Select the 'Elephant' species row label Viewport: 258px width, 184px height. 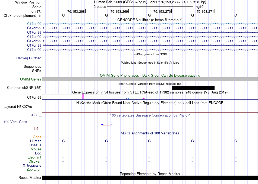[x=34, y=157]
